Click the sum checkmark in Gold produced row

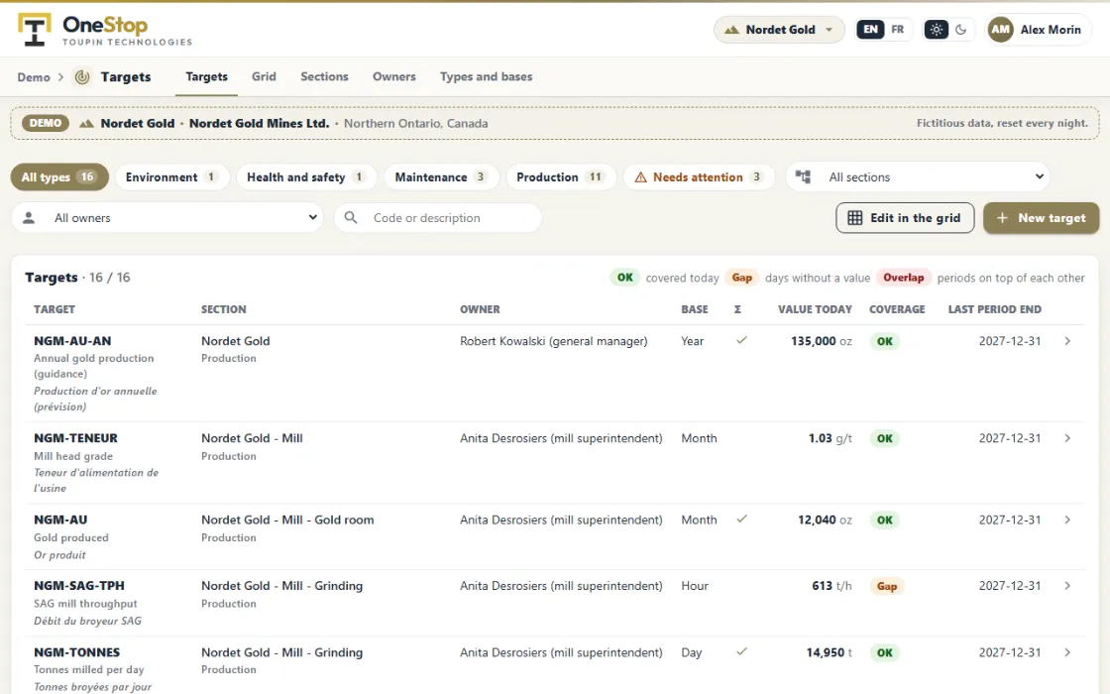pyautogui.click(x=741, y=520)
